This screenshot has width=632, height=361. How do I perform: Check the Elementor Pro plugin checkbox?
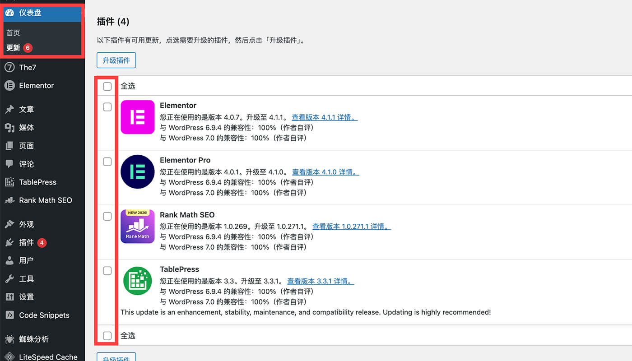coord(107,162)
